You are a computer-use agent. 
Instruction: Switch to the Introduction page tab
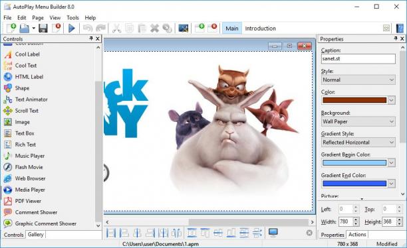(260, 29)
